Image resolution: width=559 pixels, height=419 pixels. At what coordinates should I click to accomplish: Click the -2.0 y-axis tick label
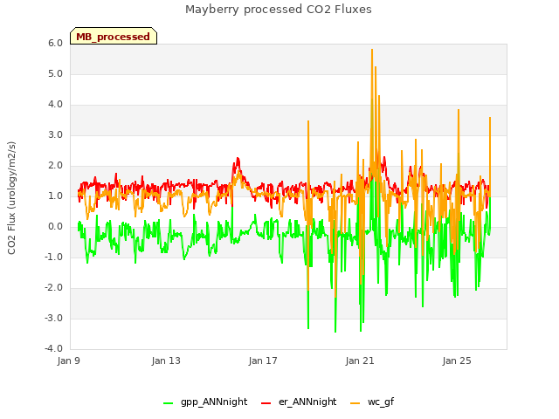(53, 288)
